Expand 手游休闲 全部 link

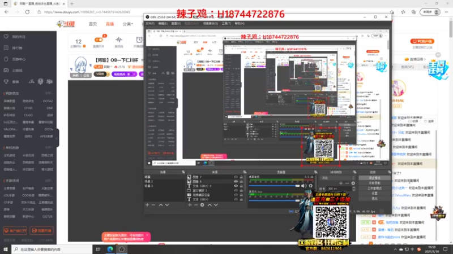click(x=49, y=181)
